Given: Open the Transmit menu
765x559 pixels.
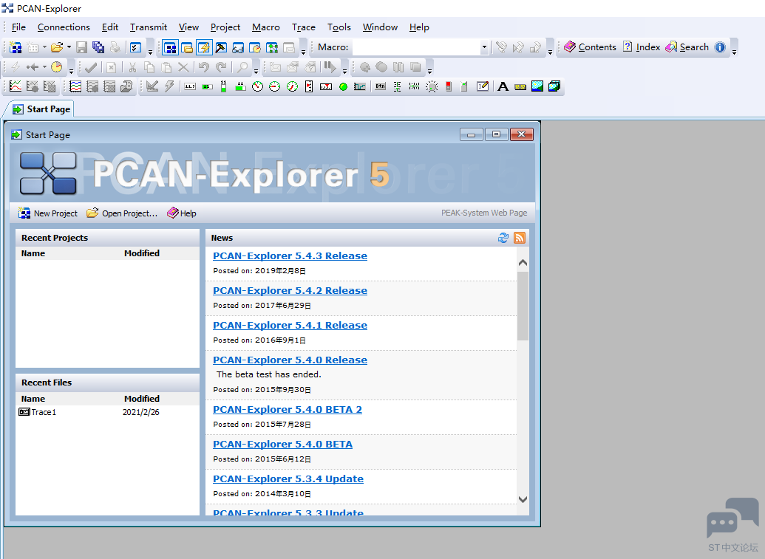Looking at the screenshot, I should [149, 27].
